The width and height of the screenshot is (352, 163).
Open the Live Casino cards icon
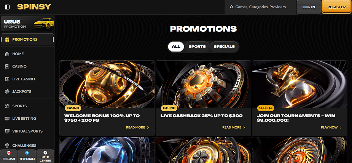pyautogui.click(x=7, y=79)
